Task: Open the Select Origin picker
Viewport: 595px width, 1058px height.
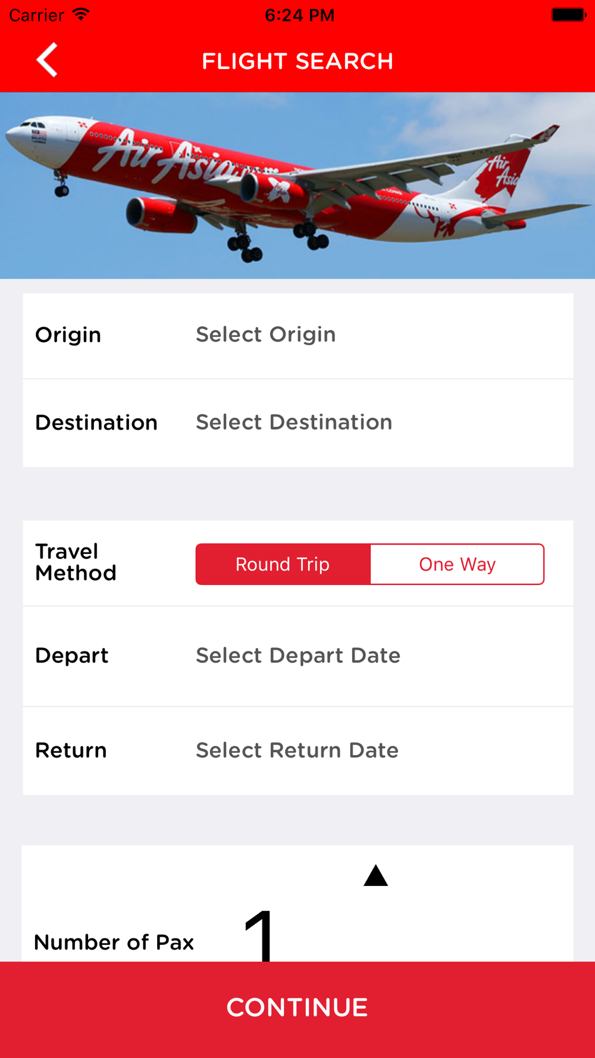Action: coord(266,334)
